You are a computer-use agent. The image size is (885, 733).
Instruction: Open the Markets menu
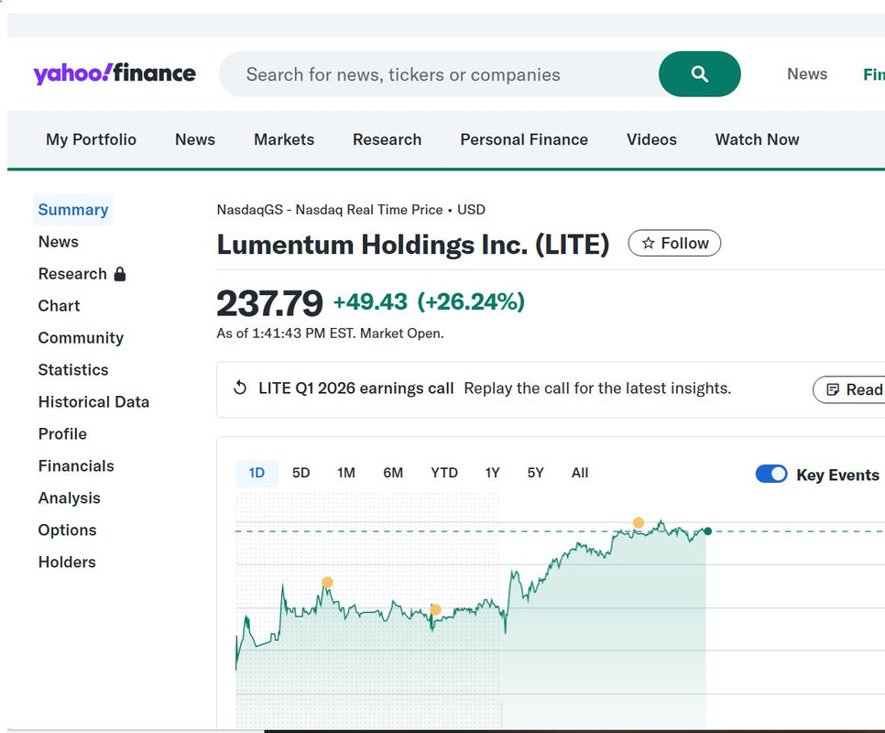[x=284, y=139]
